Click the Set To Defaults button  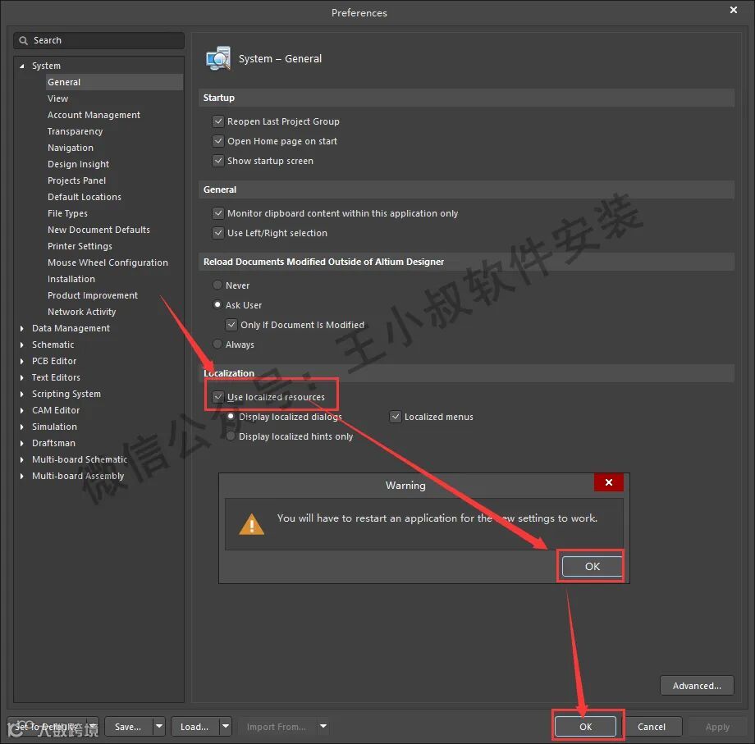pyautogui.click(x=47, y=727)
